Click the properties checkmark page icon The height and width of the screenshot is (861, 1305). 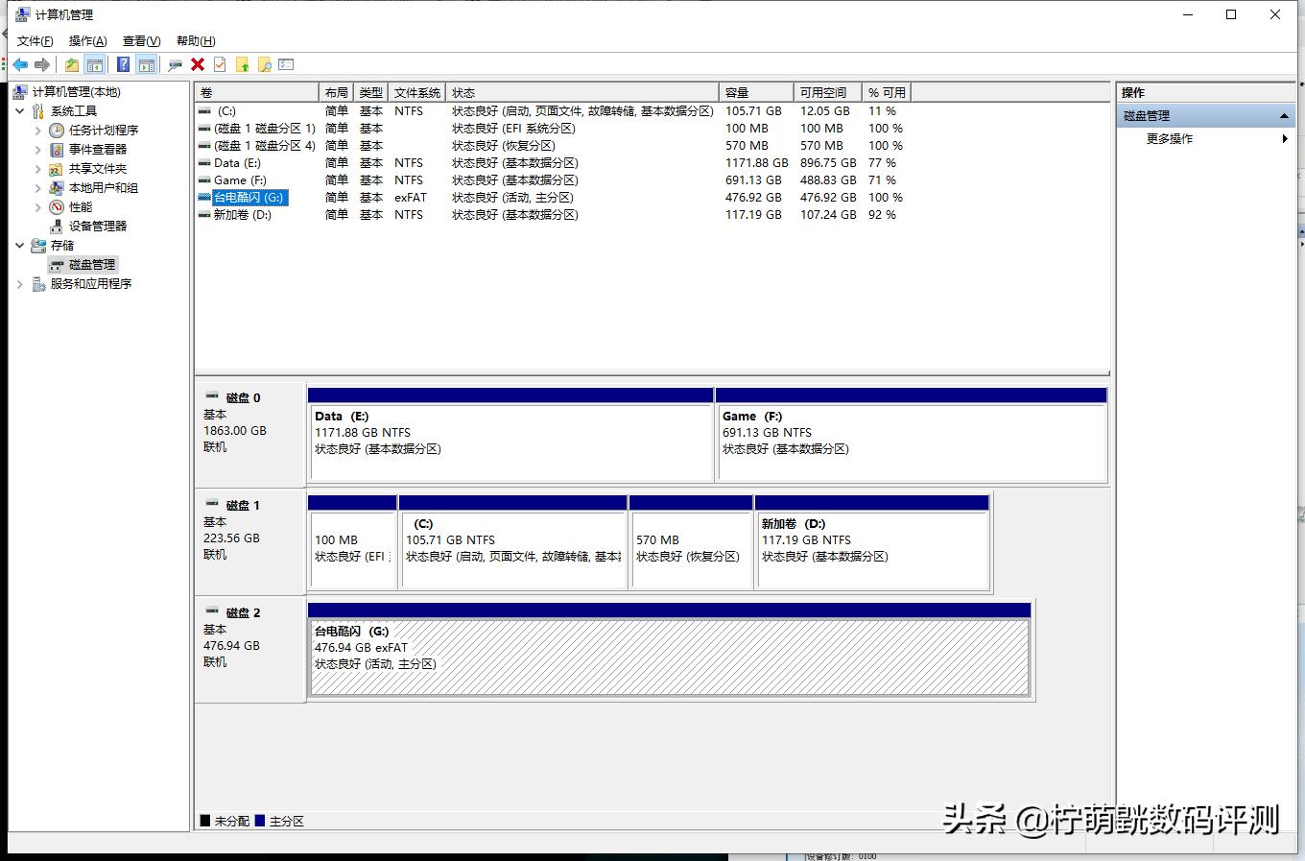[220, 65]
